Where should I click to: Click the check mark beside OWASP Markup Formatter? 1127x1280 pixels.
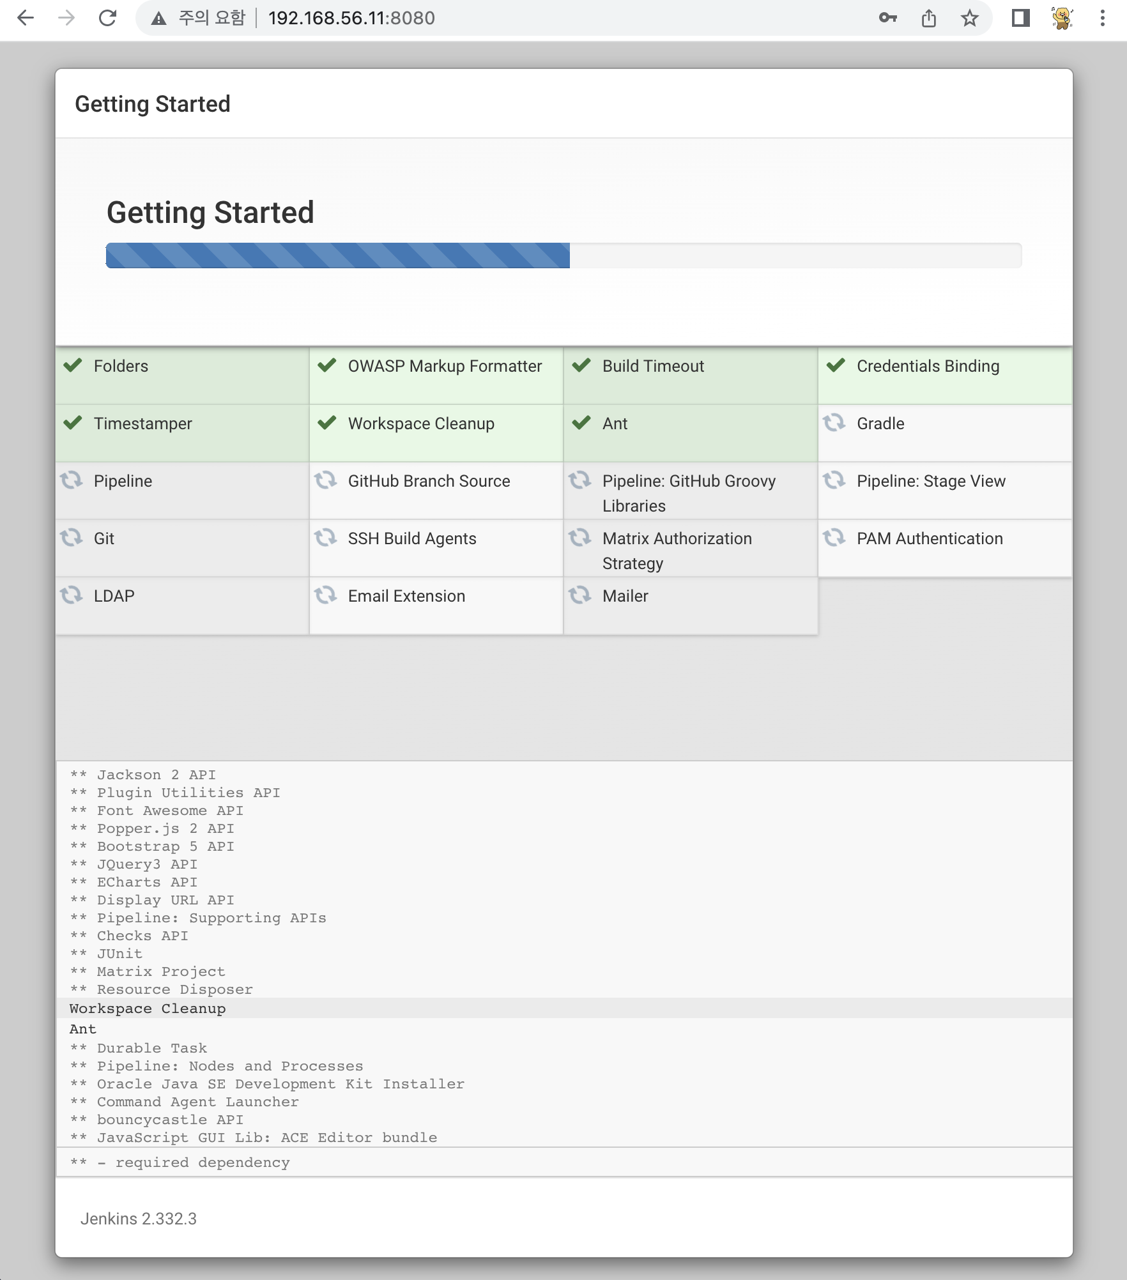click(x=327, y=365)
